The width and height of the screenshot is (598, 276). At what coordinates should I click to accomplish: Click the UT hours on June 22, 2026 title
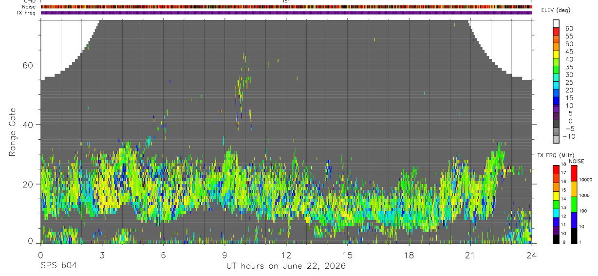286,266
